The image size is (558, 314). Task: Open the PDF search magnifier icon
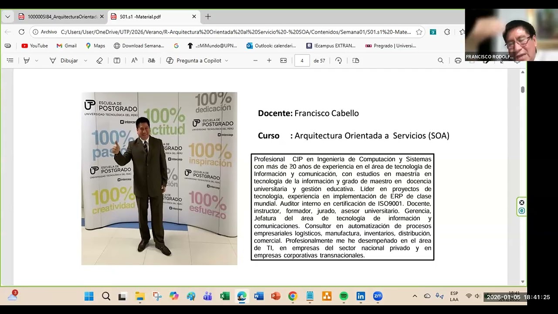[x=441, y=61]
